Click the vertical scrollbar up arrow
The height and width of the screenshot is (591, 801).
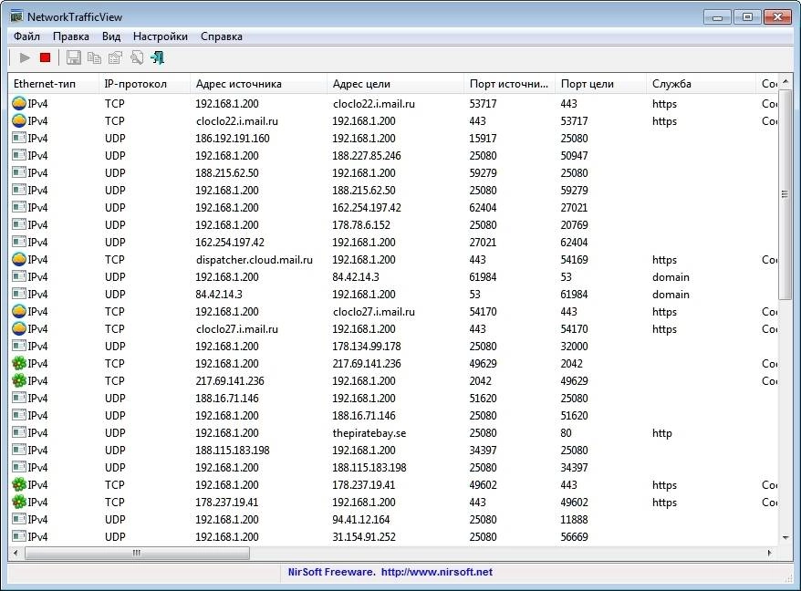(x=785, y=81)
